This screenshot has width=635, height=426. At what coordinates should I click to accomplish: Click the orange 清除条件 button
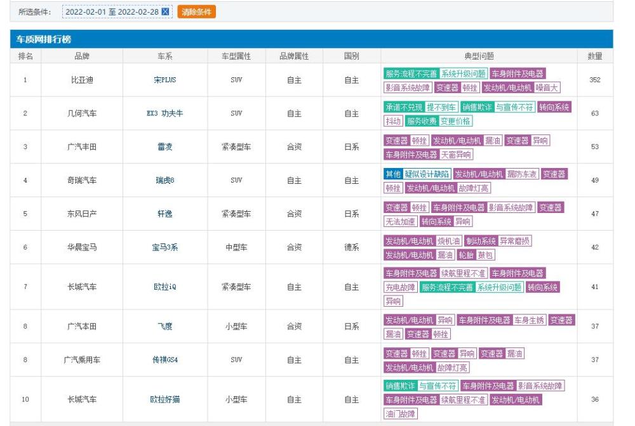click(x=196, y=11)
